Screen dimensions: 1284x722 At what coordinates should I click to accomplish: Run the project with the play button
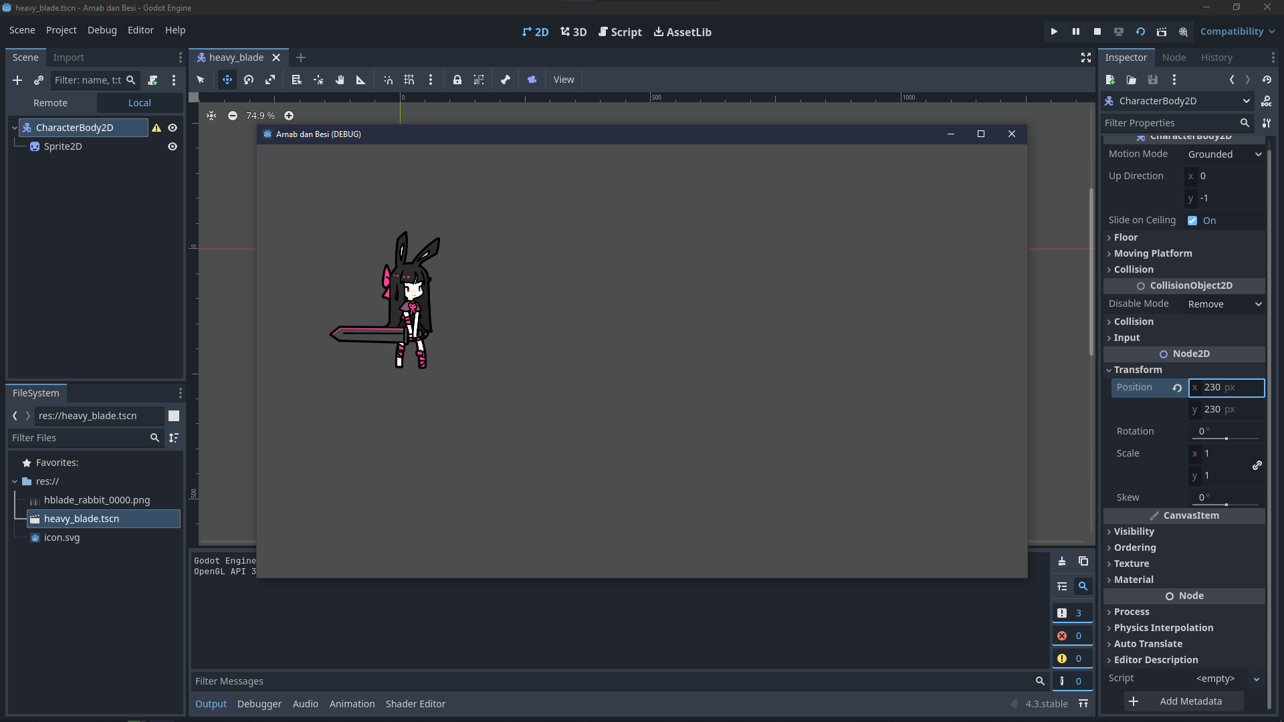pos(1054,31)
